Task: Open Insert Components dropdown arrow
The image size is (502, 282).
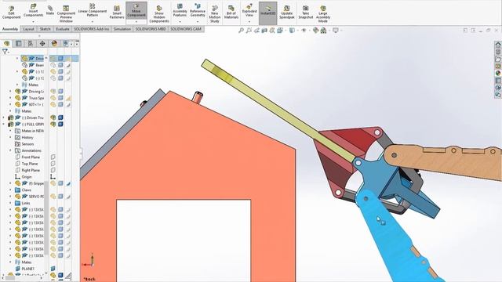Action: point(33,21)
